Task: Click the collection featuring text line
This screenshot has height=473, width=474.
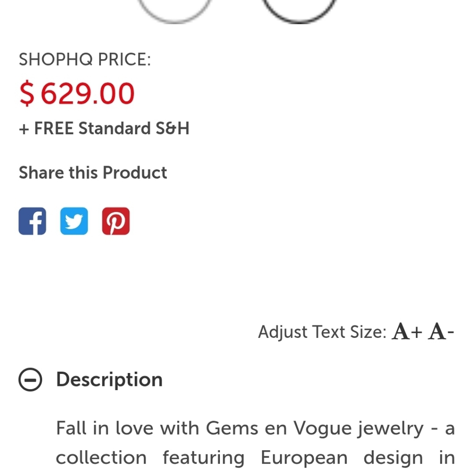Action: tap(150, 457)
